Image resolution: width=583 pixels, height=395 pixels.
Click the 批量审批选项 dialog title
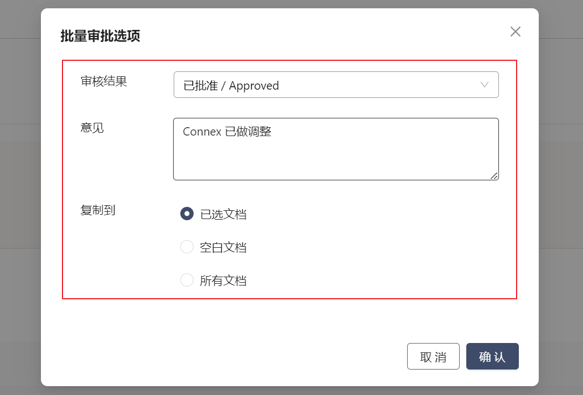[100, 37]
